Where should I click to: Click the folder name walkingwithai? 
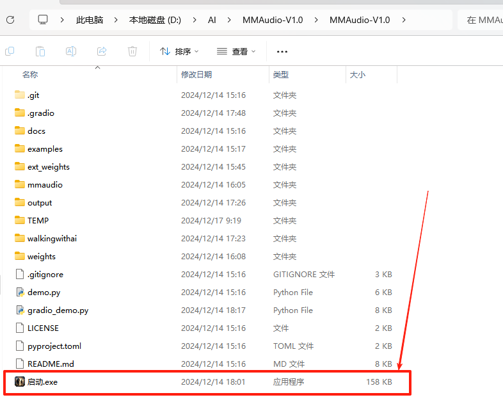tap(52, 239)
